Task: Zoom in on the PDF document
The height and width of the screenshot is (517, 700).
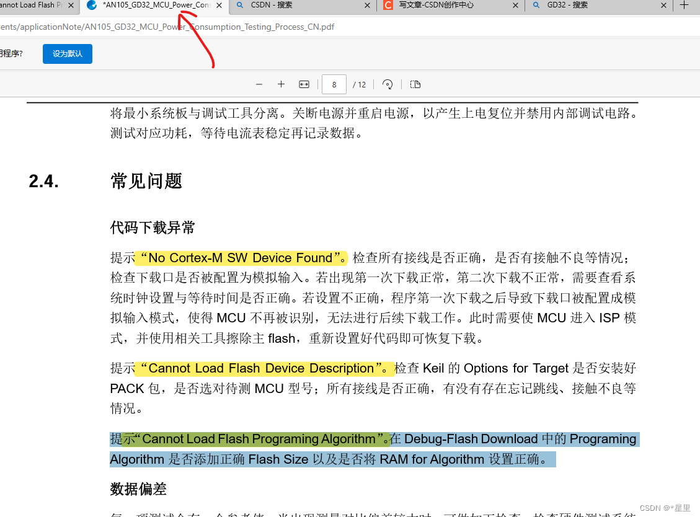Action: (281, 84)
